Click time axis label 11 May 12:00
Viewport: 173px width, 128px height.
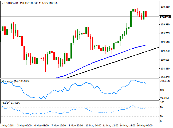point(111,126)
